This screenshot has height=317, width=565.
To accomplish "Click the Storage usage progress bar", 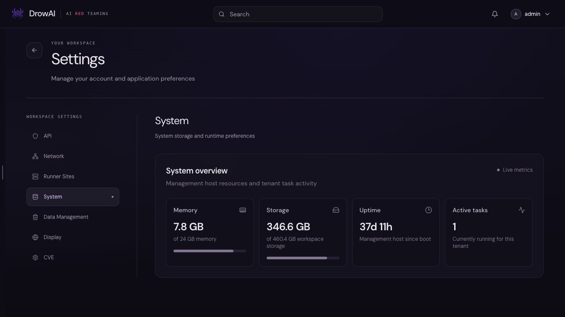I will coord(303,258).
